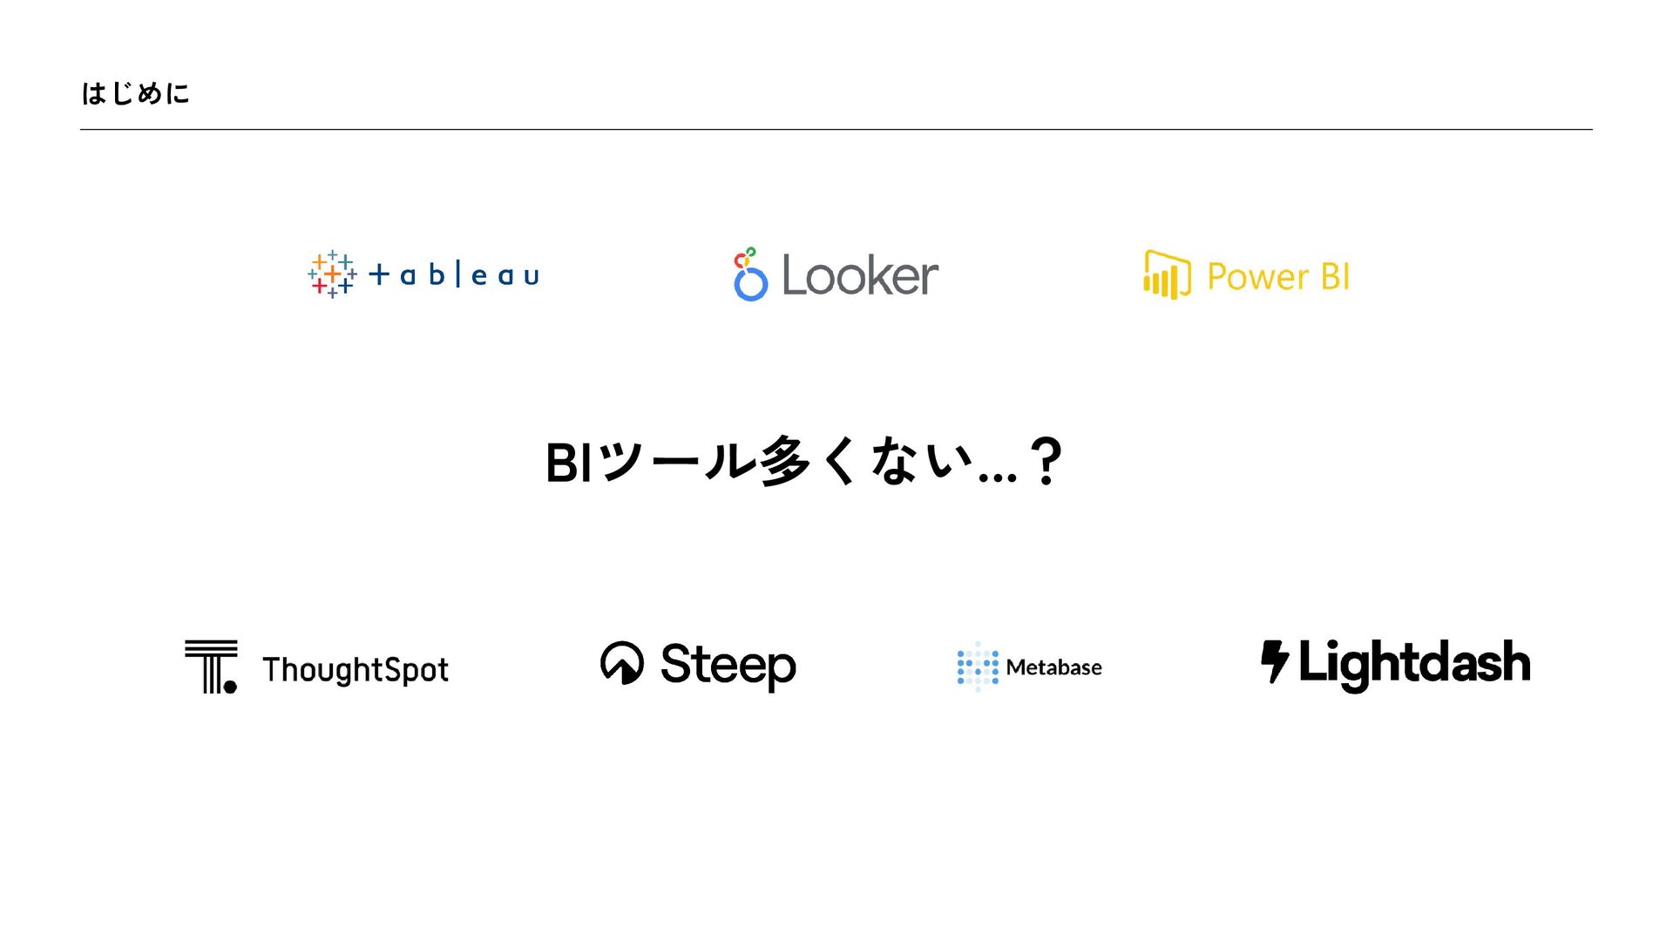This screenshot has height=941, width=1673.
Task: Click the horizontal divider line under title
Action: (836, 130)
